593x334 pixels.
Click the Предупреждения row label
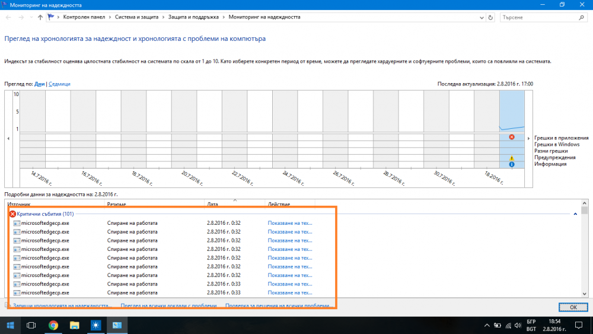click(x=555, y=157)
